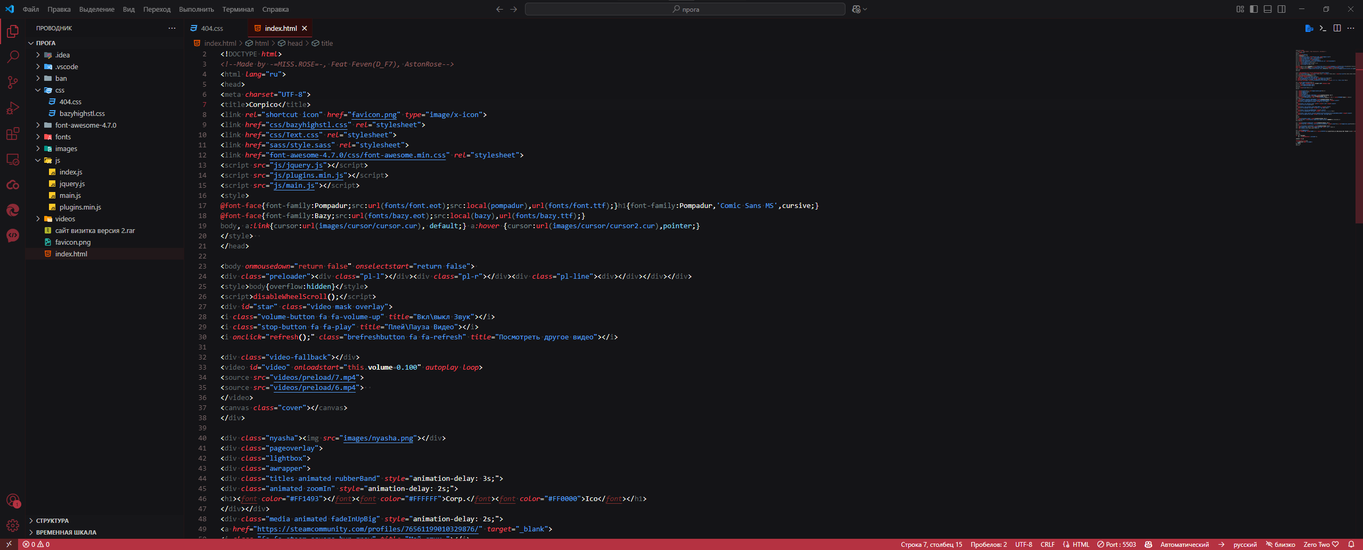Open plugins.min.js file
This screenshot has height=550, width=1363.
tap(80, 207)
